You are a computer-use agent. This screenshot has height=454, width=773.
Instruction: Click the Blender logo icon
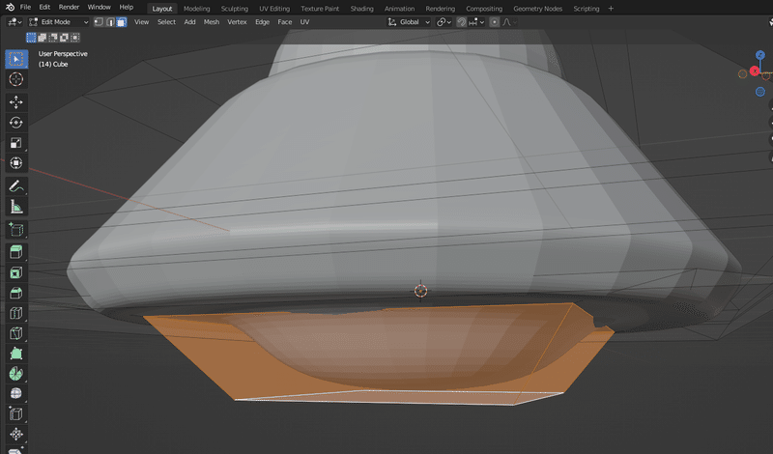(10, 8)
